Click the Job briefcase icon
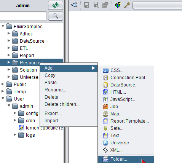The height and width of the screenshot is (163, 182). pyautogui.click(x=105, y=107)
